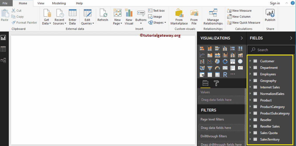
Task: Add a Map globe visual
Action: click(x=240, y=61)
